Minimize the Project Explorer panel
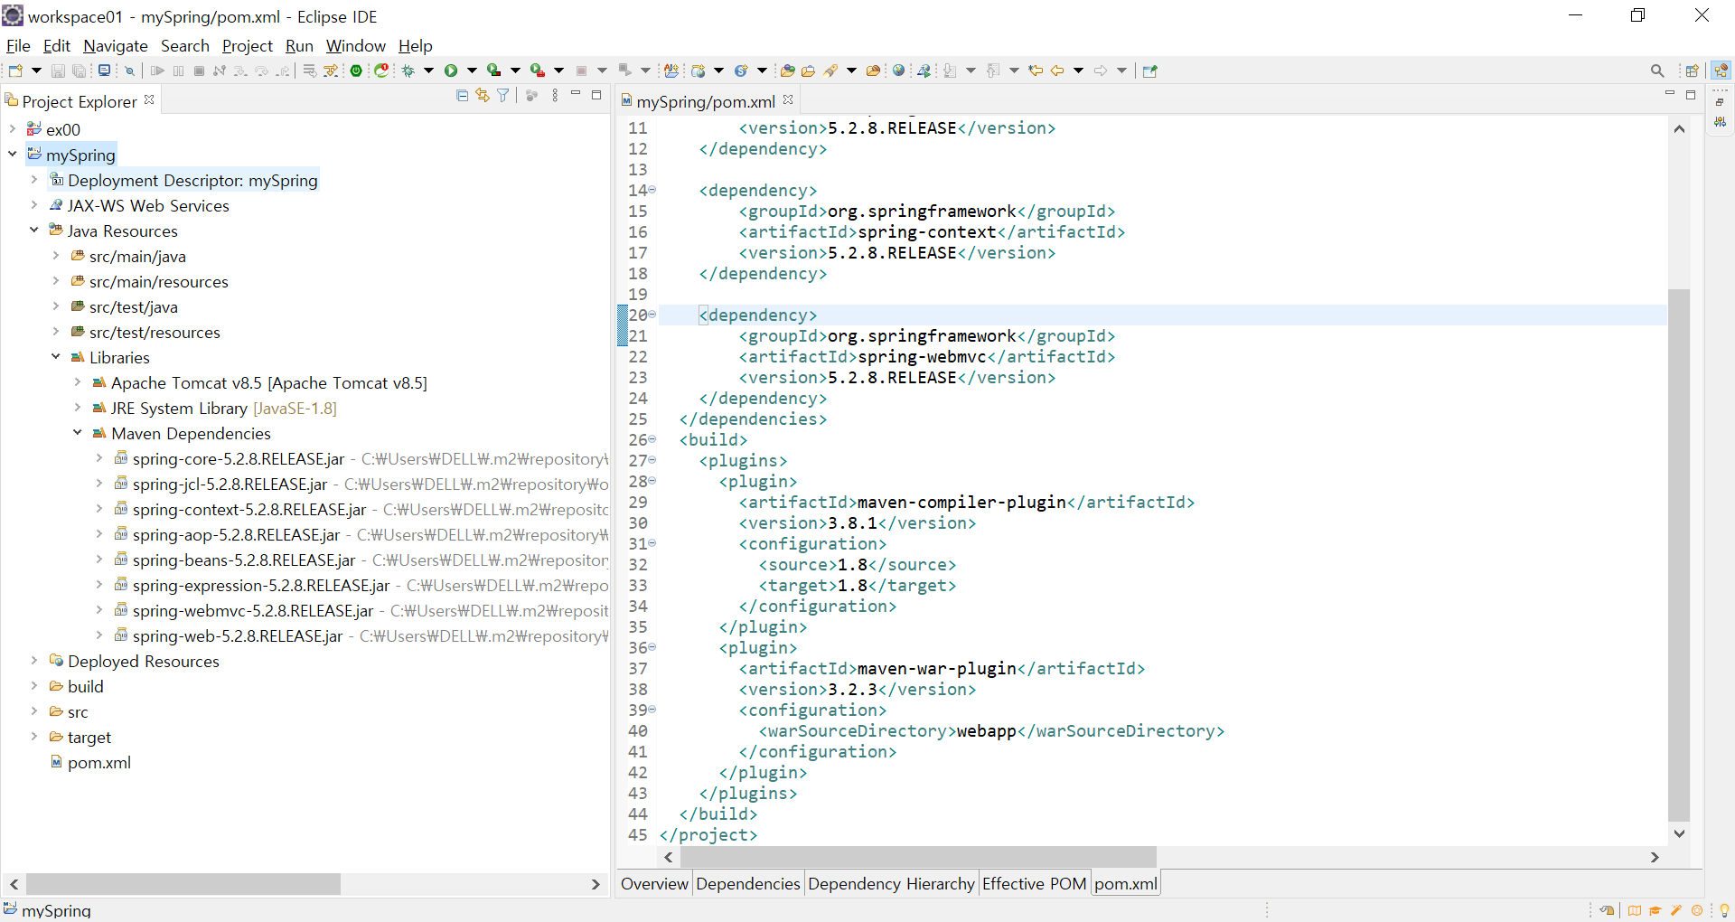This screenshot has width=1735, height=922. point(576,94)
